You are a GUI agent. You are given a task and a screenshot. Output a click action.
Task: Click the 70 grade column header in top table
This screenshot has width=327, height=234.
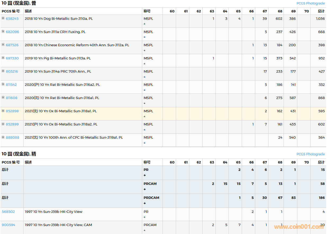point(306,11)
